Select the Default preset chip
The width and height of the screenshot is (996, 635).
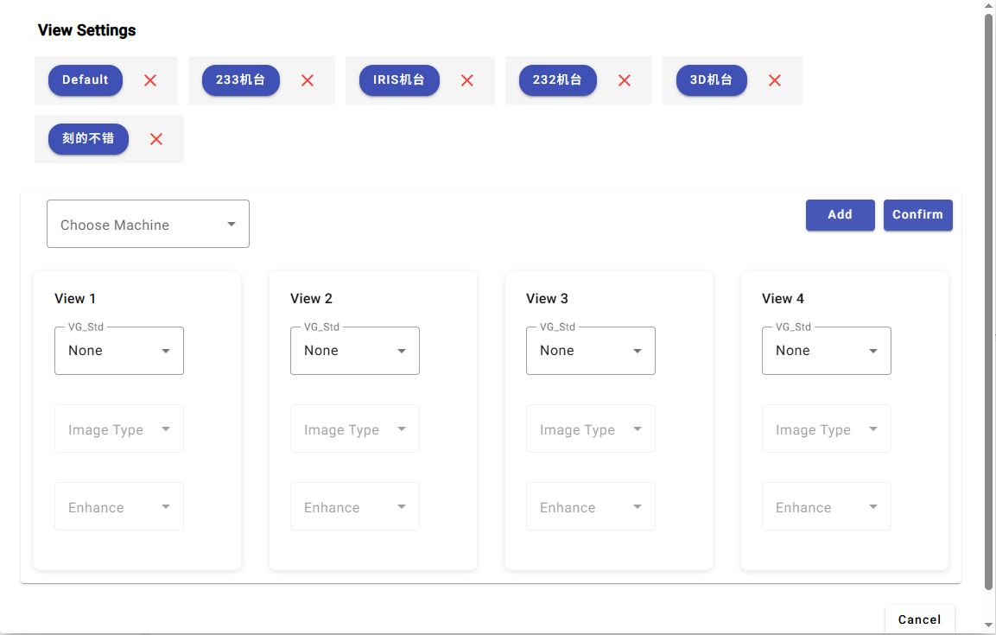86,80
